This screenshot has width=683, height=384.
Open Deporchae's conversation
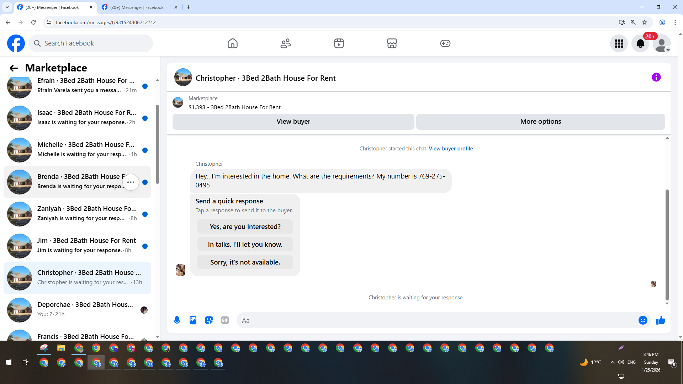pos(77,310)
